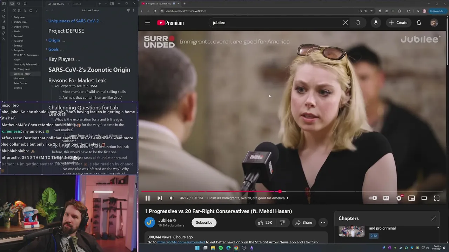The image size is (449, 252).
Task: Skip to next video
Action: point(160,198)
